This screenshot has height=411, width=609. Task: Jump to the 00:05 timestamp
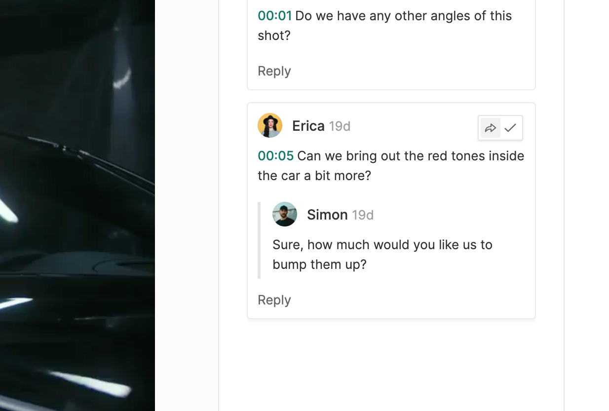click(275, 156)
